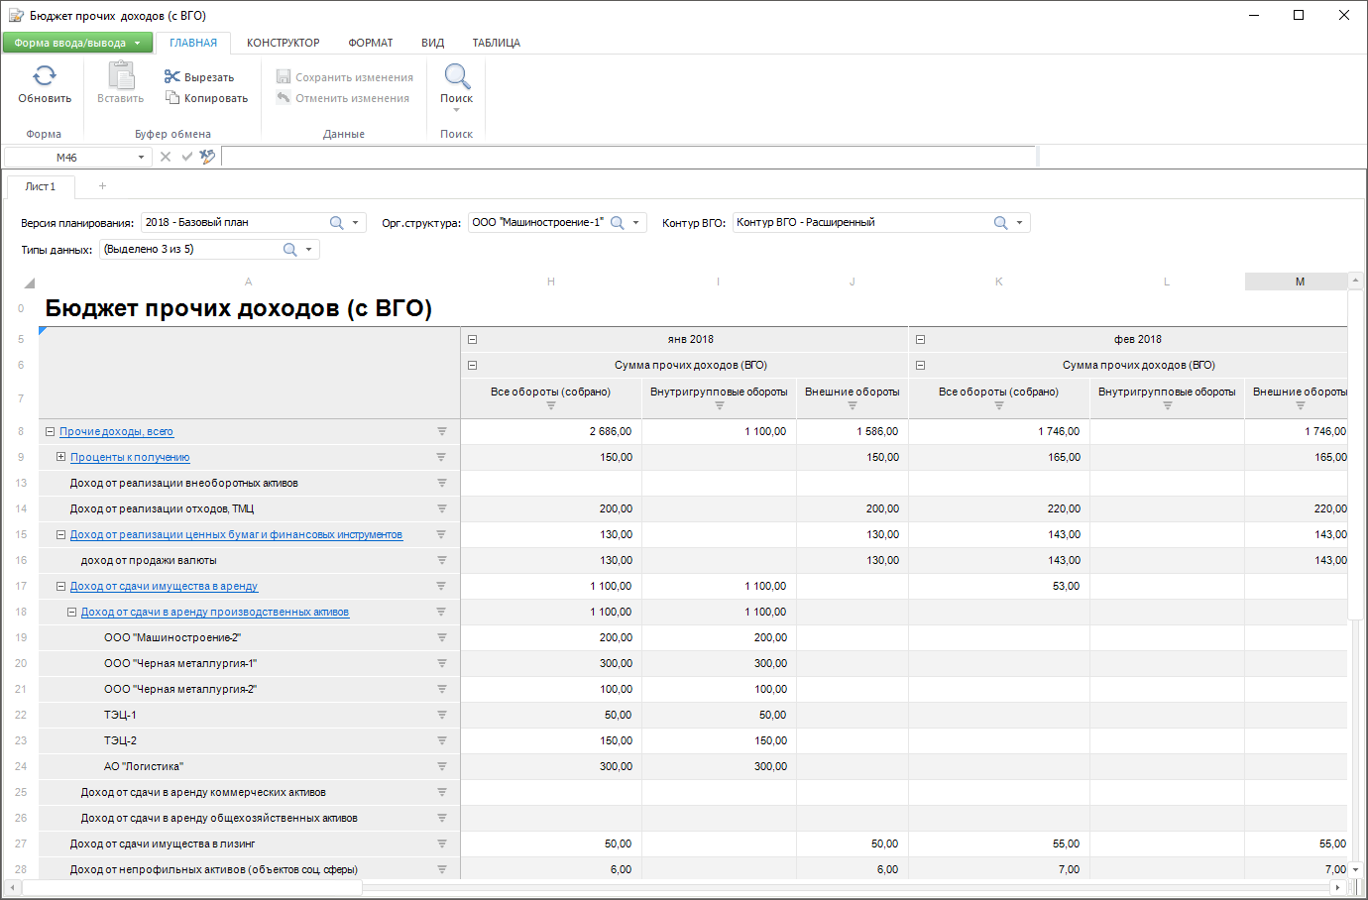Collapse the фев 2018 column group
1368x900 pixels.
coord(921,339)
